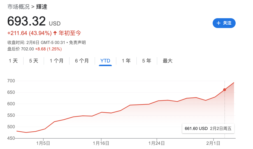
Task: Click the 2月1日 axis label
Action: coord(213,143)
